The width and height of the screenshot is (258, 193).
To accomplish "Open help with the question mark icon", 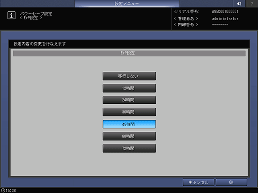I will coord(252,3).
